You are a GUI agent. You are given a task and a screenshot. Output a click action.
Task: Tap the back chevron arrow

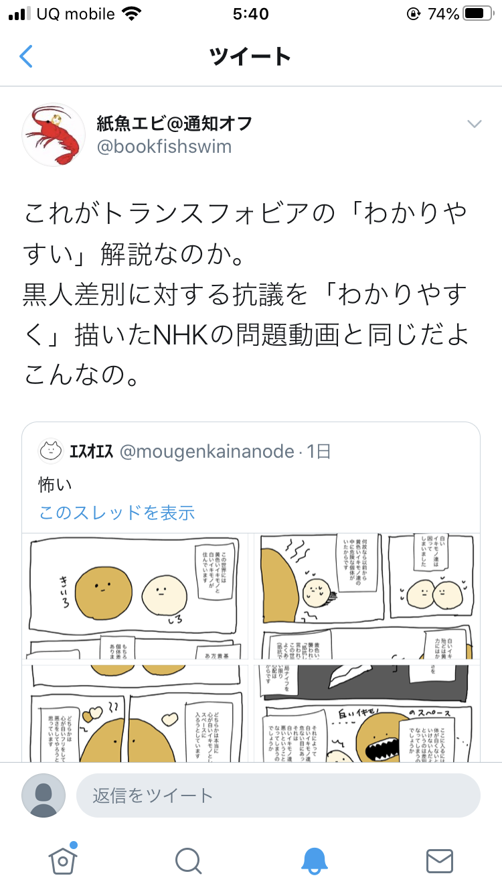[26, 56]
